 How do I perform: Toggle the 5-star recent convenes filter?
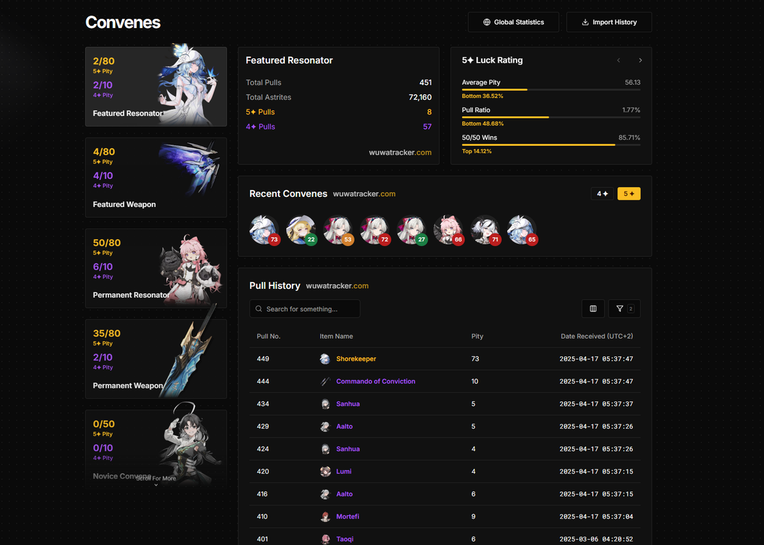629,194
